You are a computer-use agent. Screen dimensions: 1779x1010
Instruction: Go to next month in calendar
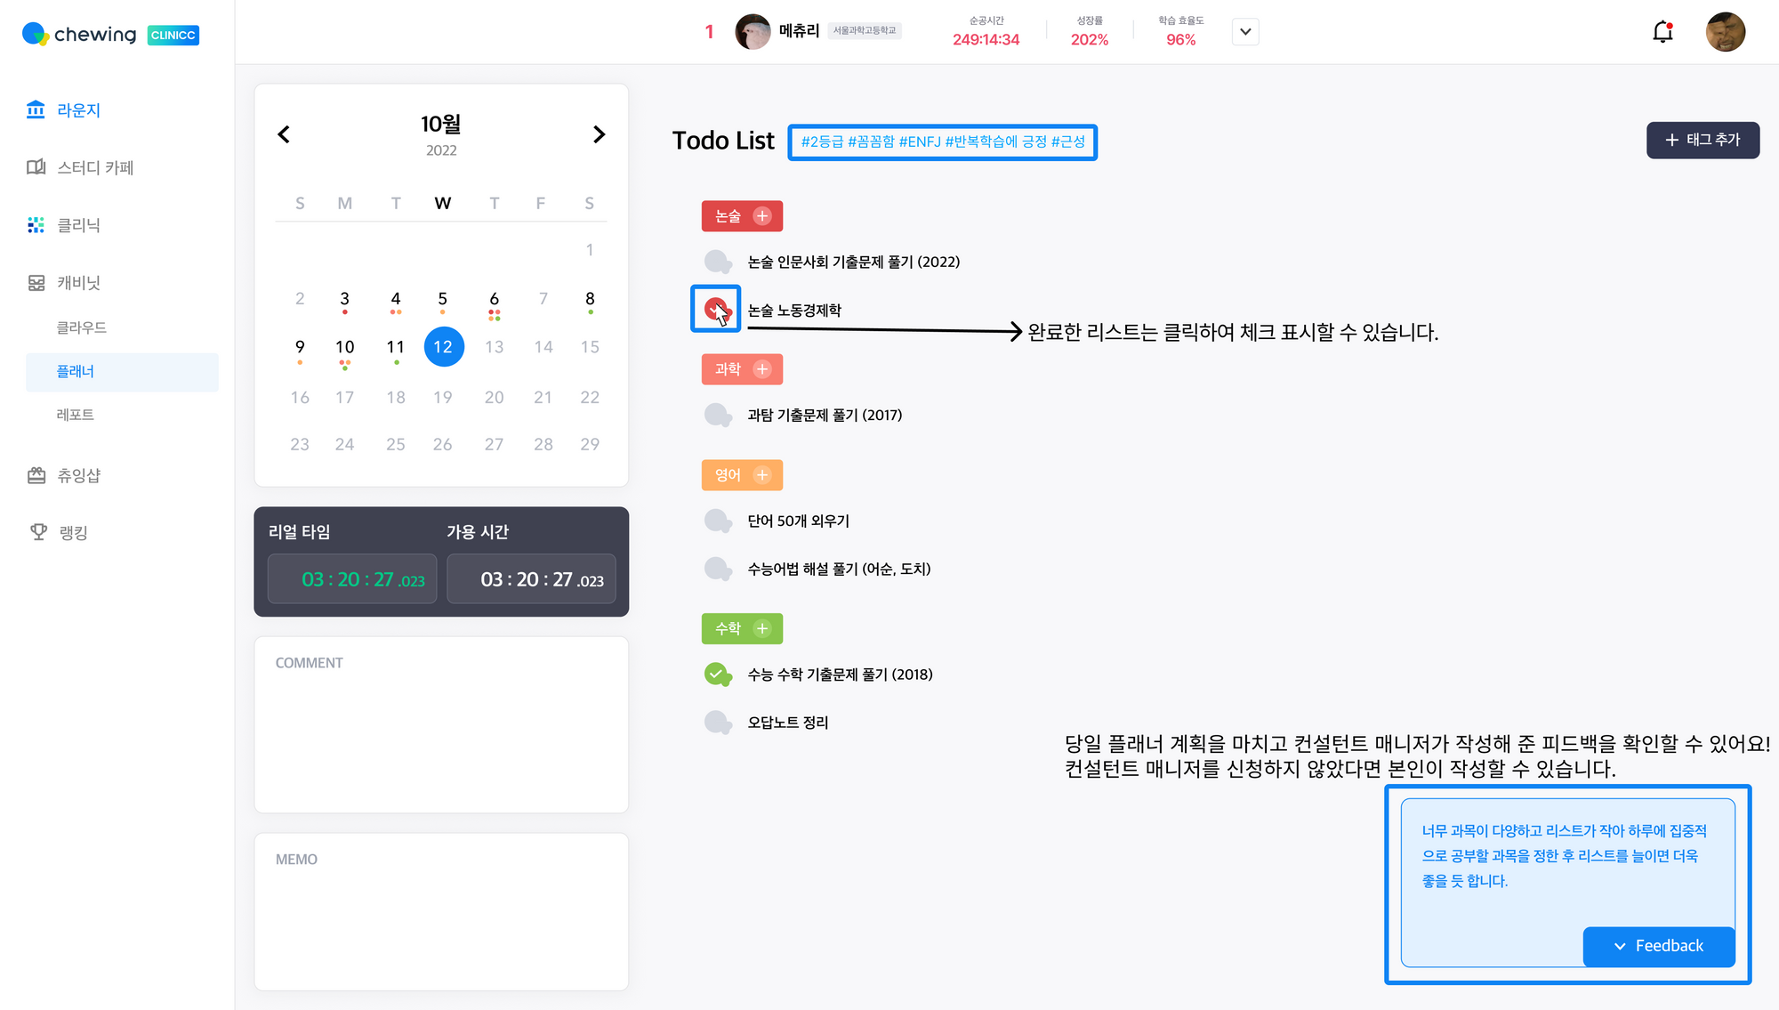tap(599, 134)
